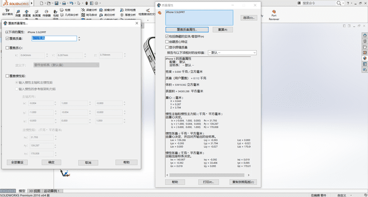Open the Design Library task pane tab
Image resolution: width=368 pixels, height=197 pixels.
365,41
